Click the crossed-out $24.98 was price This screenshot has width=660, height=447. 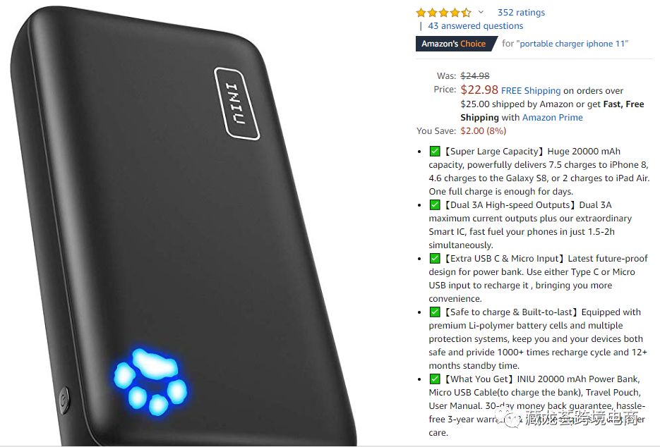475,75
